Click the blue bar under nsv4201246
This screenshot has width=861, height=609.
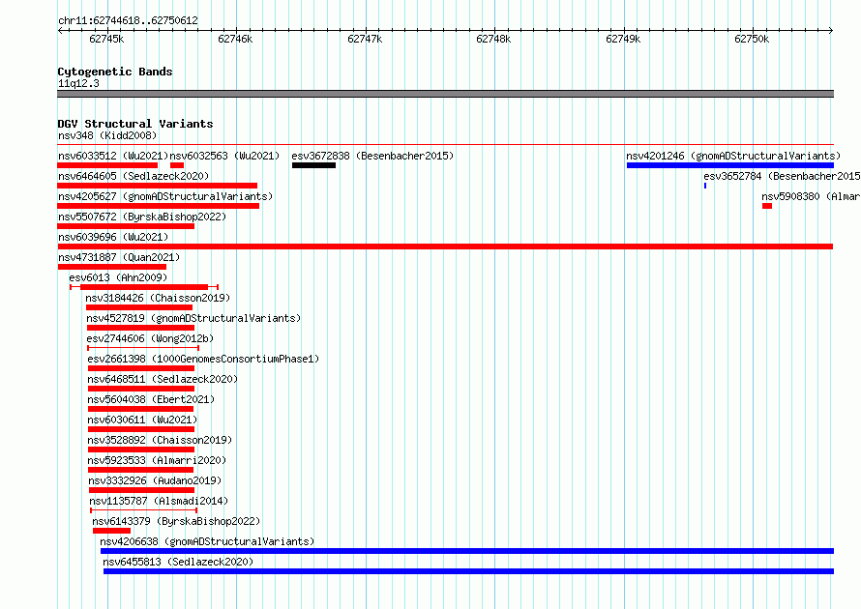730,165
